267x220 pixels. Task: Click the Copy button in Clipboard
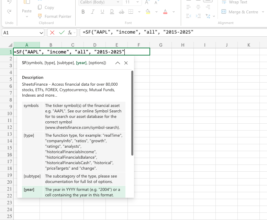46,8
